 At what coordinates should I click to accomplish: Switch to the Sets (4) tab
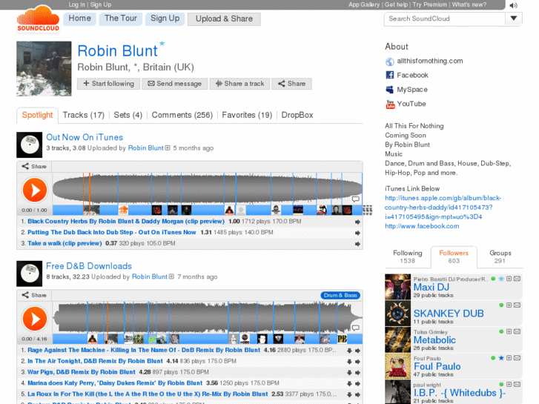[x=128, y=115]
